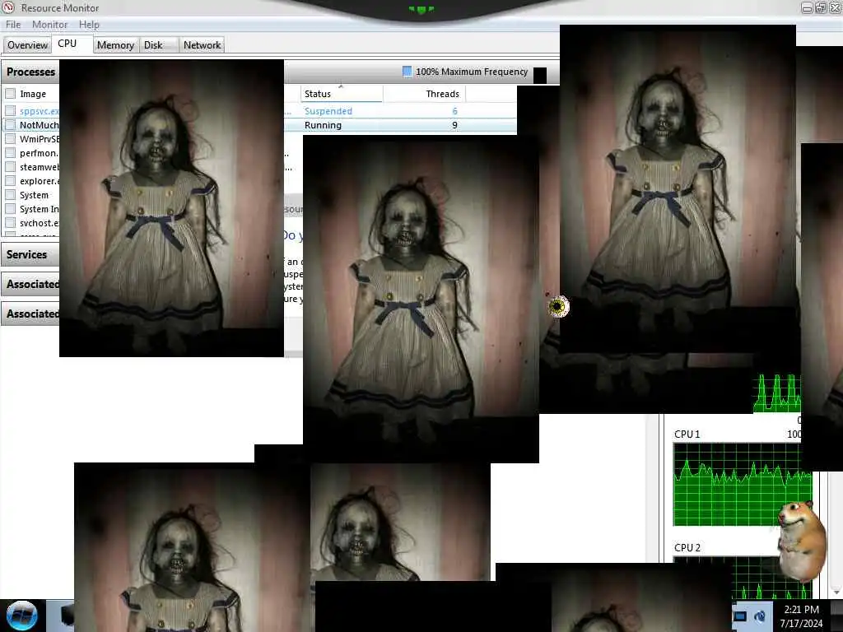Click the thread count 6 cell
This screenshot has width=843, height=632.
pos(454,111)
